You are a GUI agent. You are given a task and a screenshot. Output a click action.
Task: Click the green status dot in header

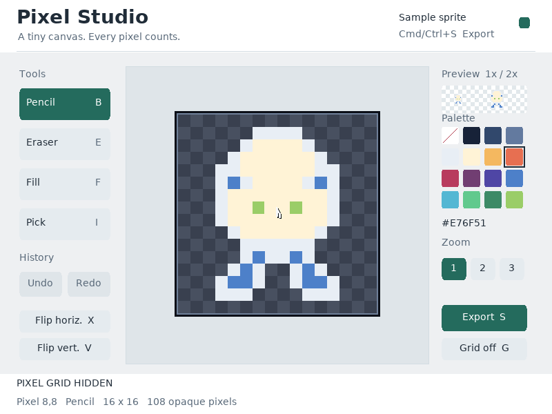524,23
